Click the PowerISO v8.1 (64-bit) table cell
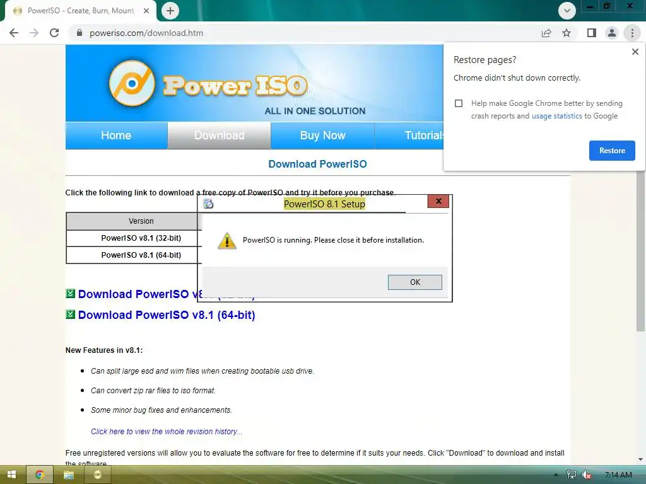 coord(134,255)
